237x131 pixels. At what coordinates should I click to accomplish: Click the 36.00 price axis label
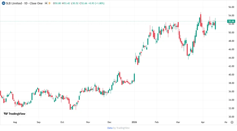(231, 92)
